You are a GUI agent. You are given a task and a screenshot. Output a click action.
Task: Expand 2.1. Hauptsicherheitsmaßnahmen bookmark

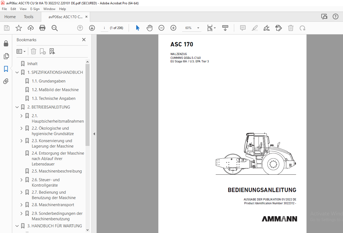21,116
